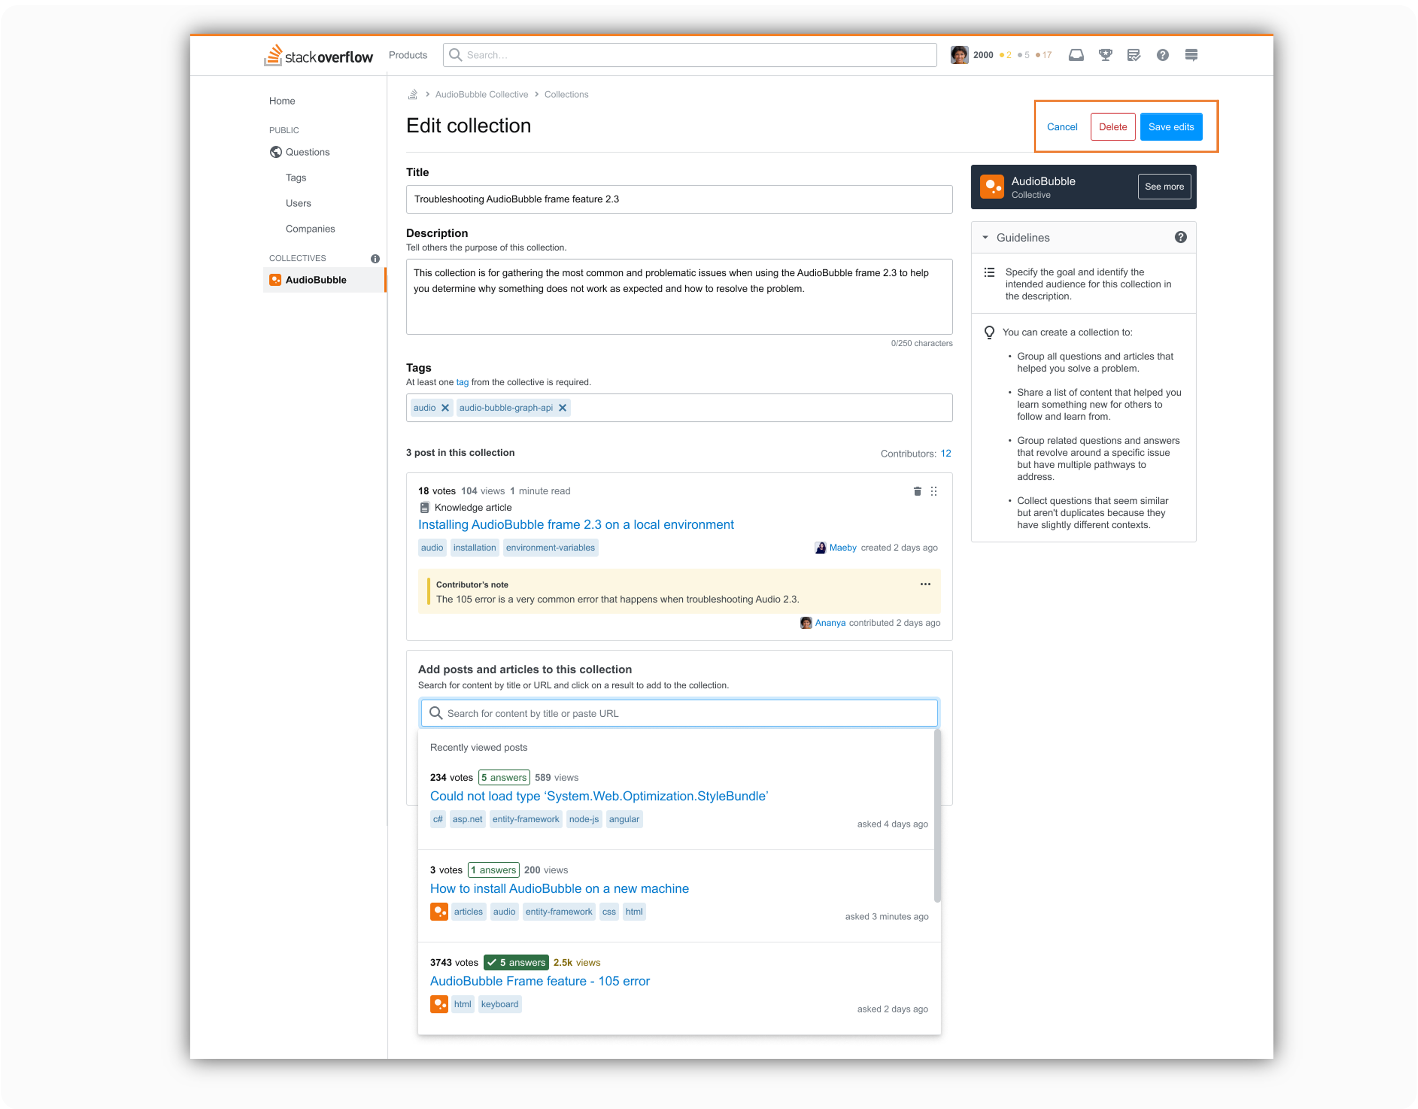Click the installation tag on the article
Image resolution: width=1418 pixels, height=1109 pixels.
pyautogui.click(x=474, y=547)
